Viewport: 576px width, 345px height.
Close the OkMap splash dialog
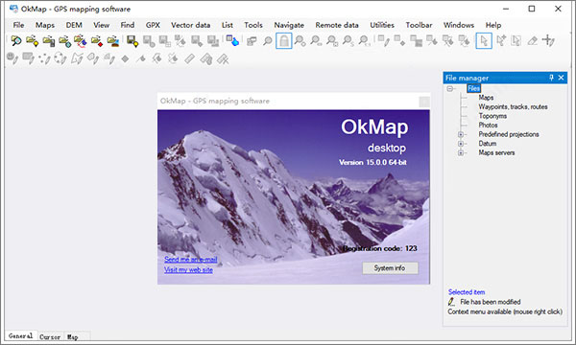click(x=424, y=102)
